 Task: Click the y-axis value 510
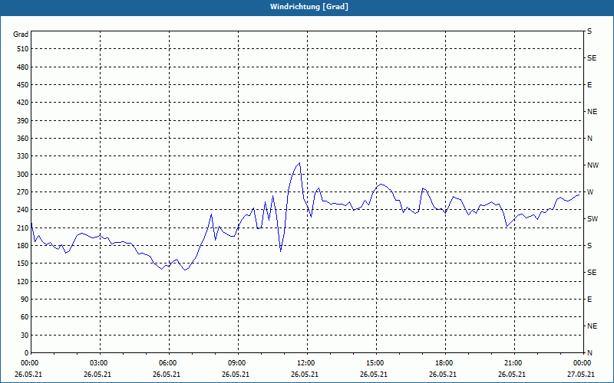22,49
